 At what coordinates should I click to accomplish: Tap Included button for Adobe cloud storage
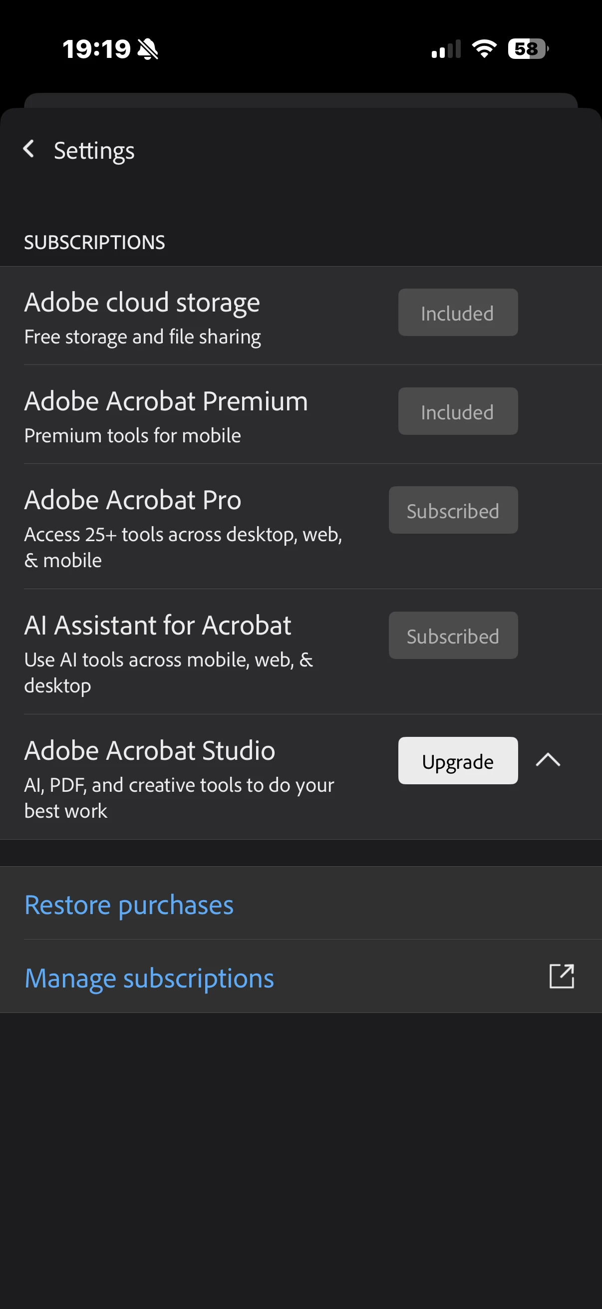458,313
